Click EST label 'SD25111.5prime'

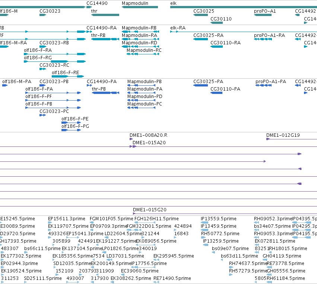[43, 278]
